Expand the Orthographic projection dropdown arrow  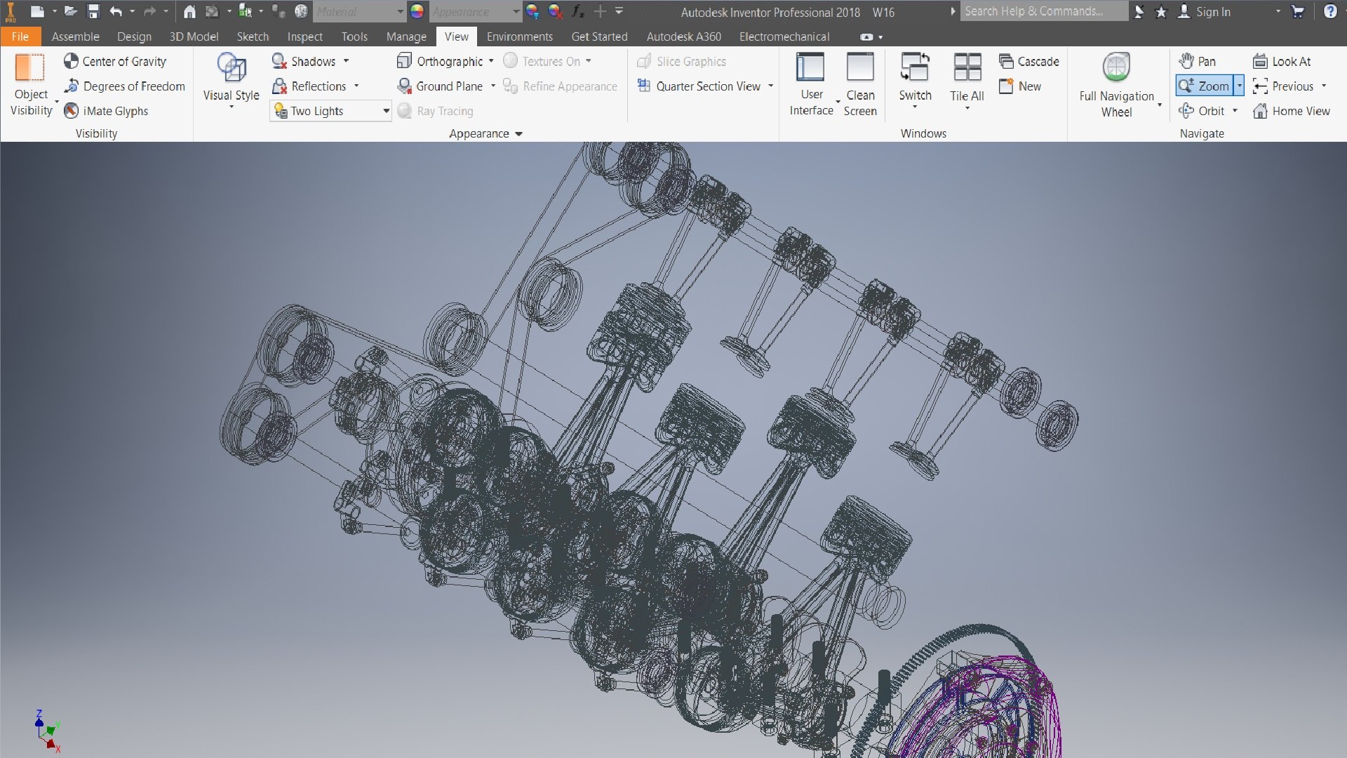coord(491,61)
